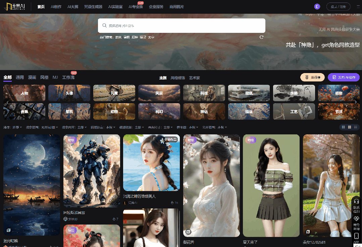The width and height of the screenshot is (362, 247).
Task: Click the right arrow of the category carousel
Action: click(356, 102)
